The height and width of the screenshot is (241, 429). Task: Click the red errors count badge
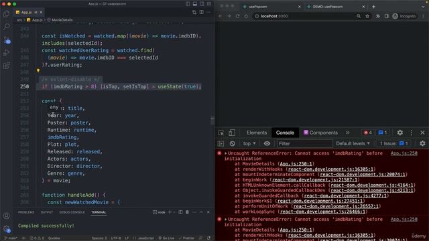(367, 133)
